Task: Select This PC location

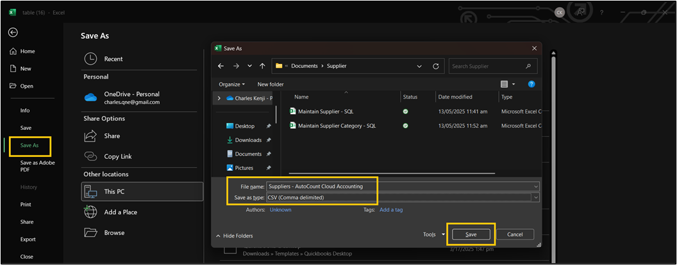Action: coord(142,191)
